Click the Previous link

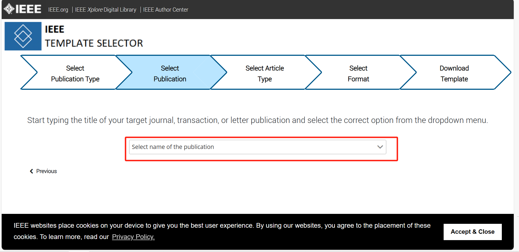click(x=47, y=171)
